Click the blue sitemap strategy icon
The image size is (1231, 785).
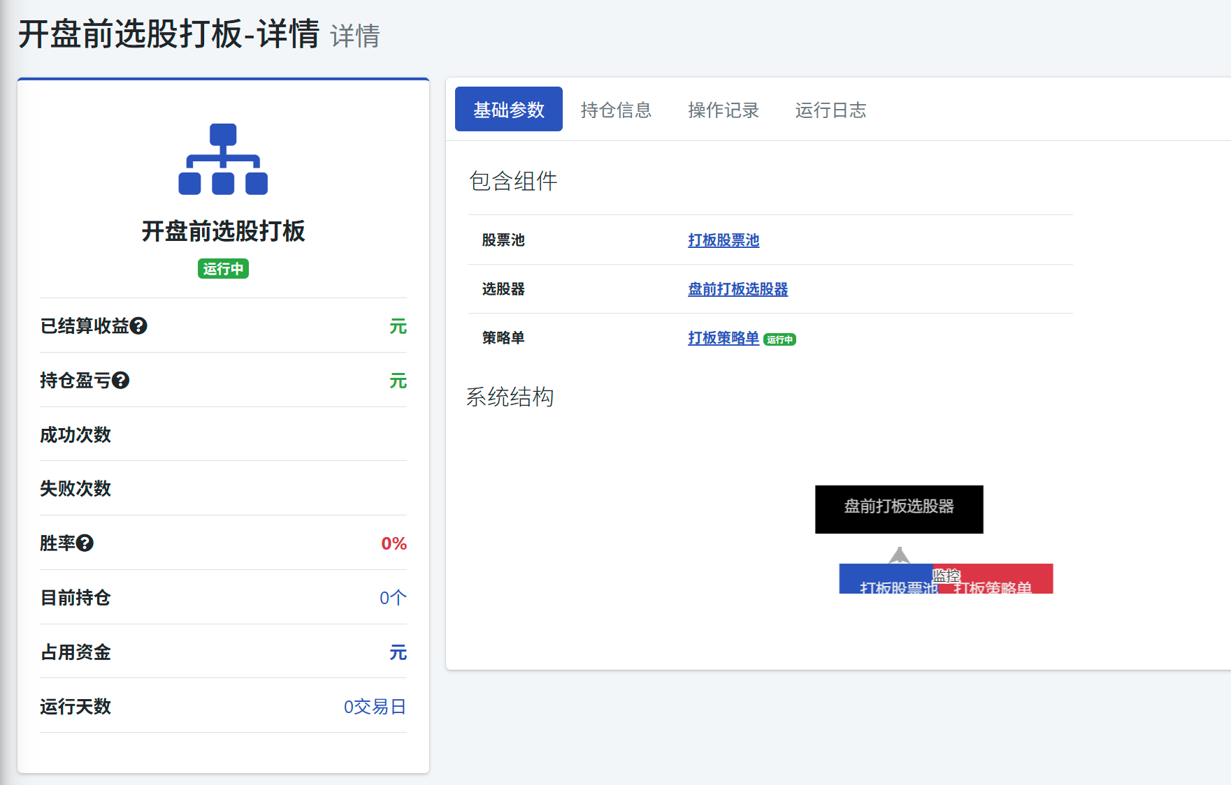[x=223, y=159]
